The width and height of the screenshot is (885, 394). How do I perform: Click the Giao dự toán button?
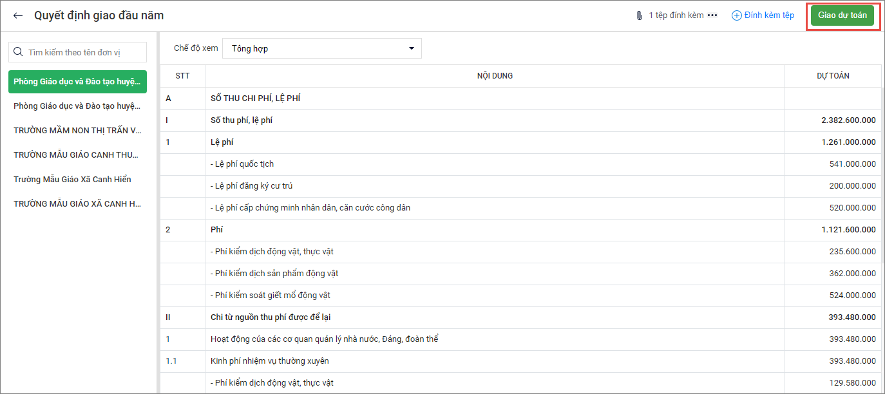(842, 15)
